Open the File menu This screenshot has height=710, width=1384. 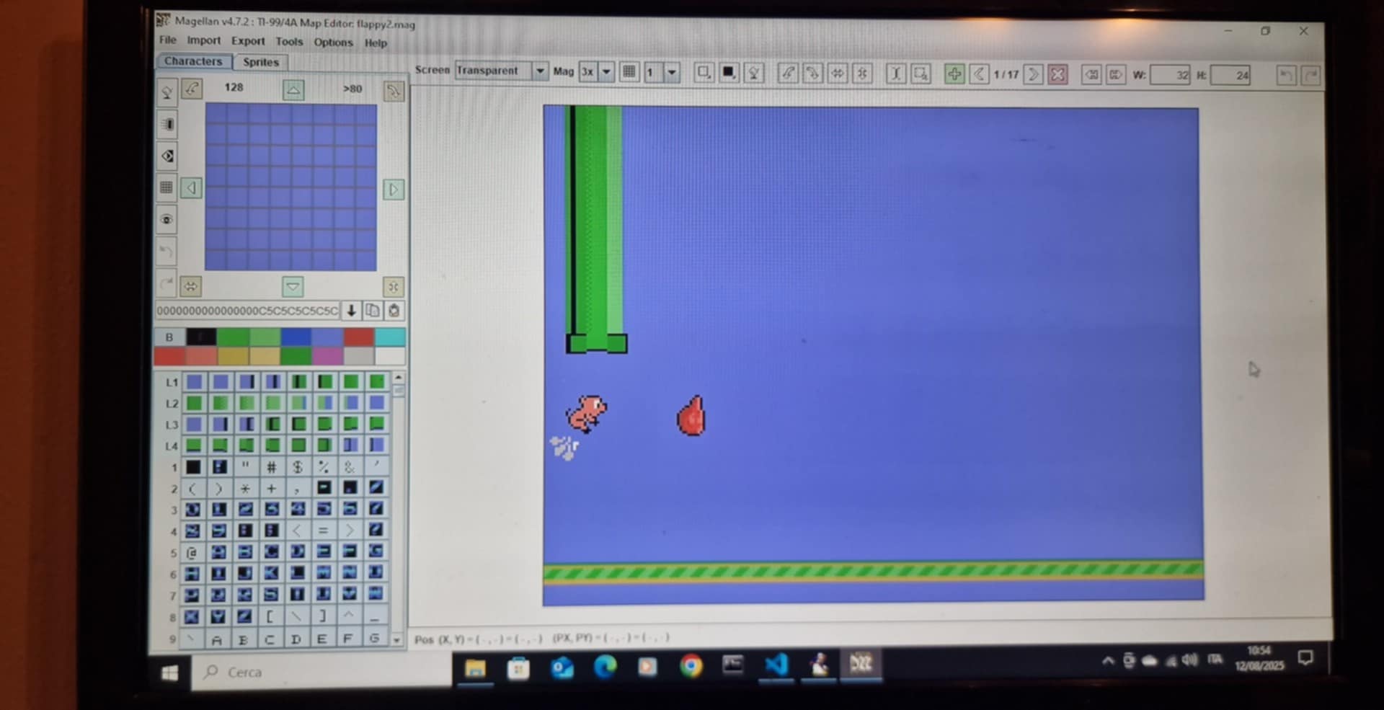pyautogui.click(x=167, y=40)
